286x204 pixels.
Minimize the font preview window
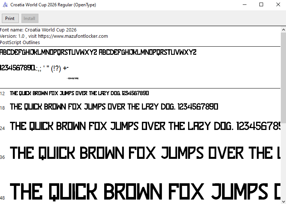tap(244, 5)
